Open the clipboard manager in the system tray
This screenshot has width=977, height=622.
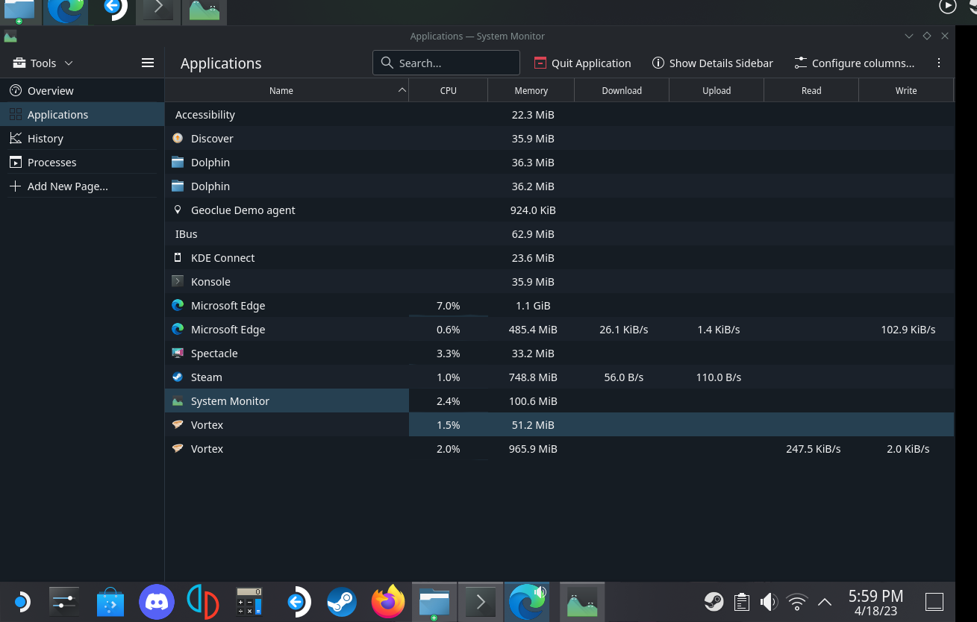[x=741, y=601]
